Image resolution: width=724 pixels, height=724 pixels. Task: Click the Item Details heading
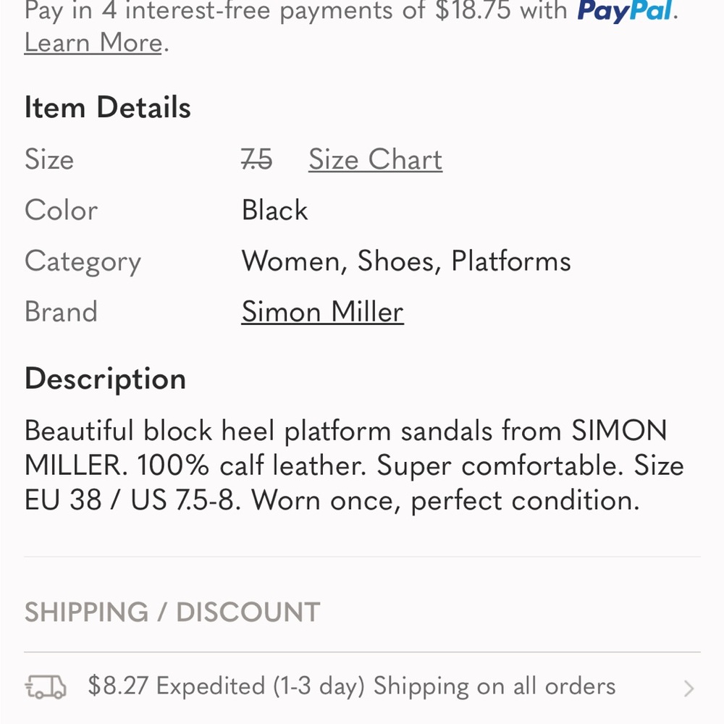pos(107,107)
